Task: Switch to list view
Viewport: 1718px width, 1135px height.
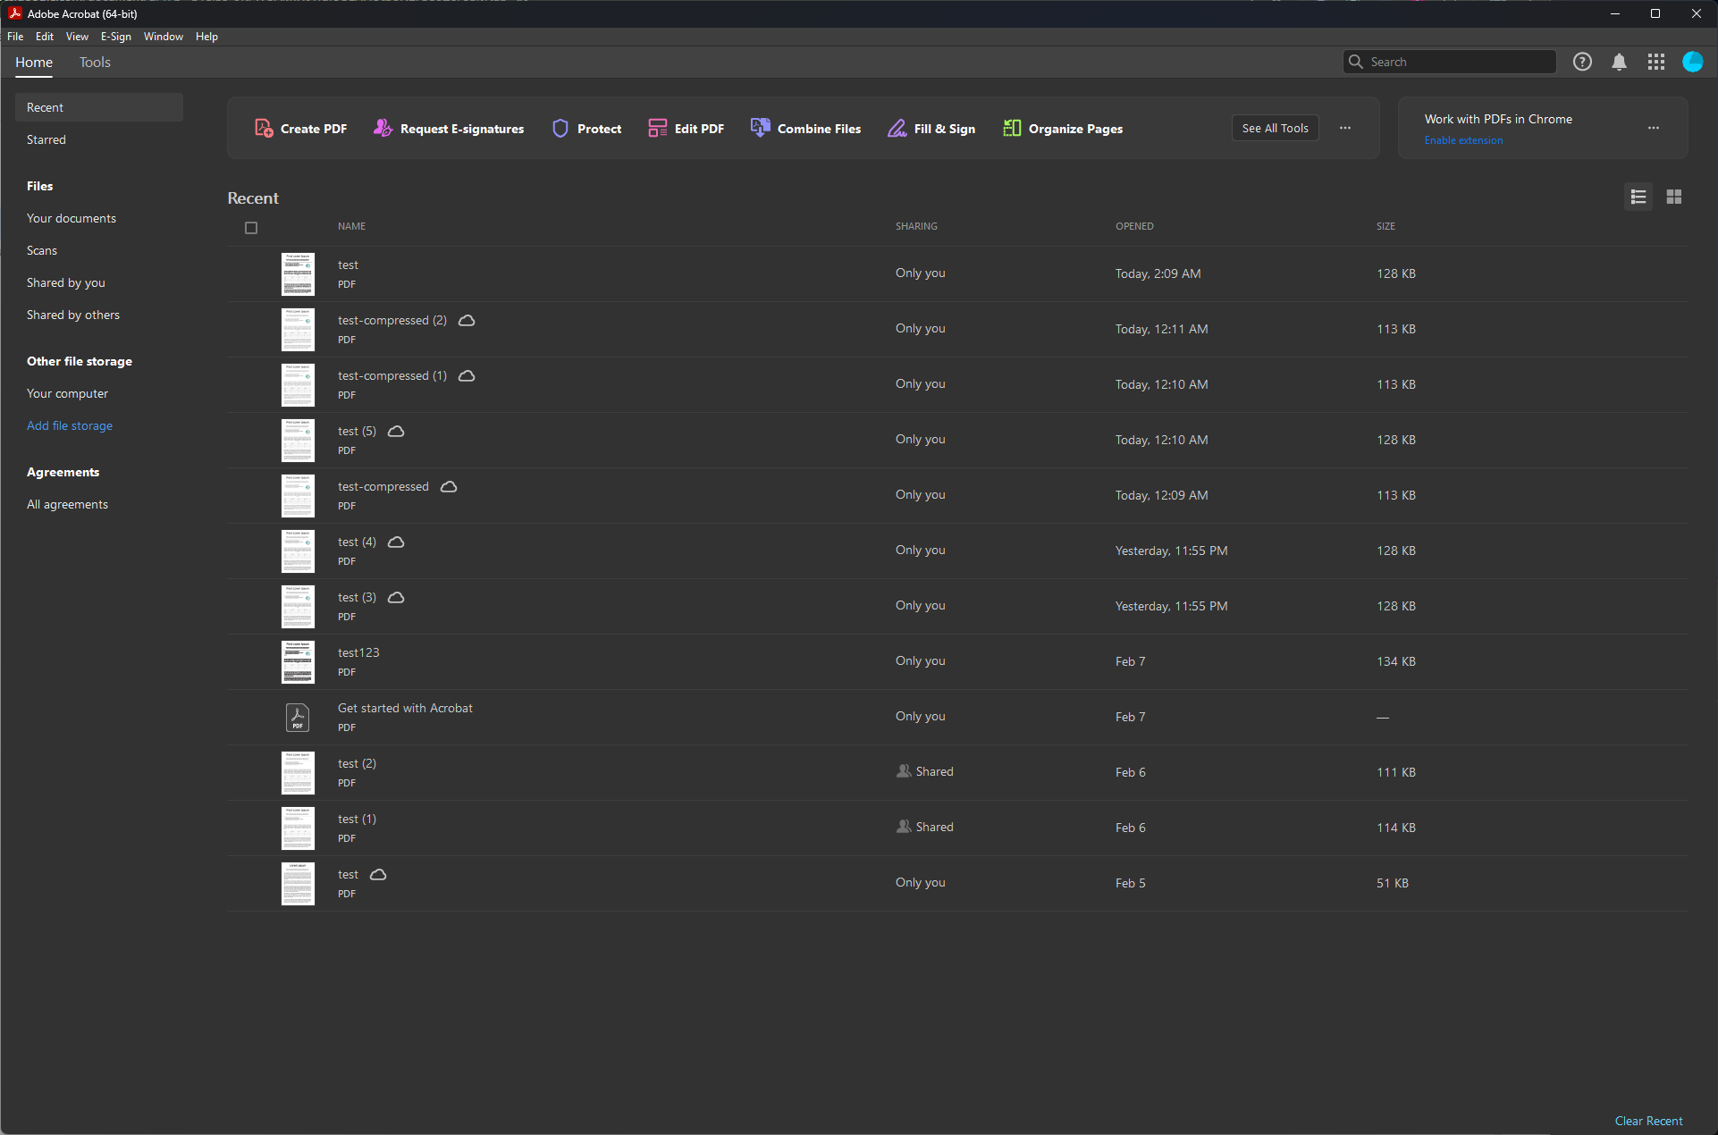Action: coord(1638,197)
